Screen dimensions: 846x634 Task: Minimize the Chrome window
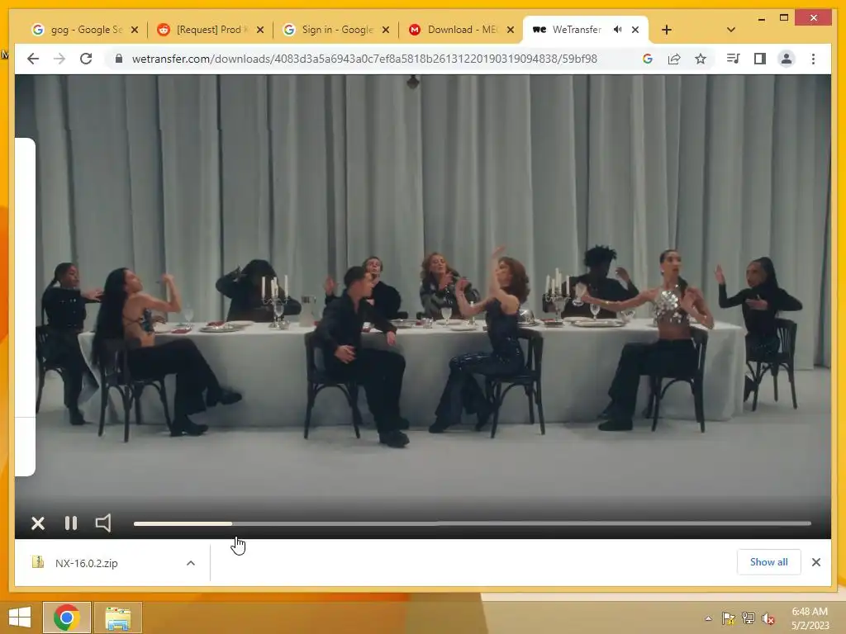tap(761, 18)
